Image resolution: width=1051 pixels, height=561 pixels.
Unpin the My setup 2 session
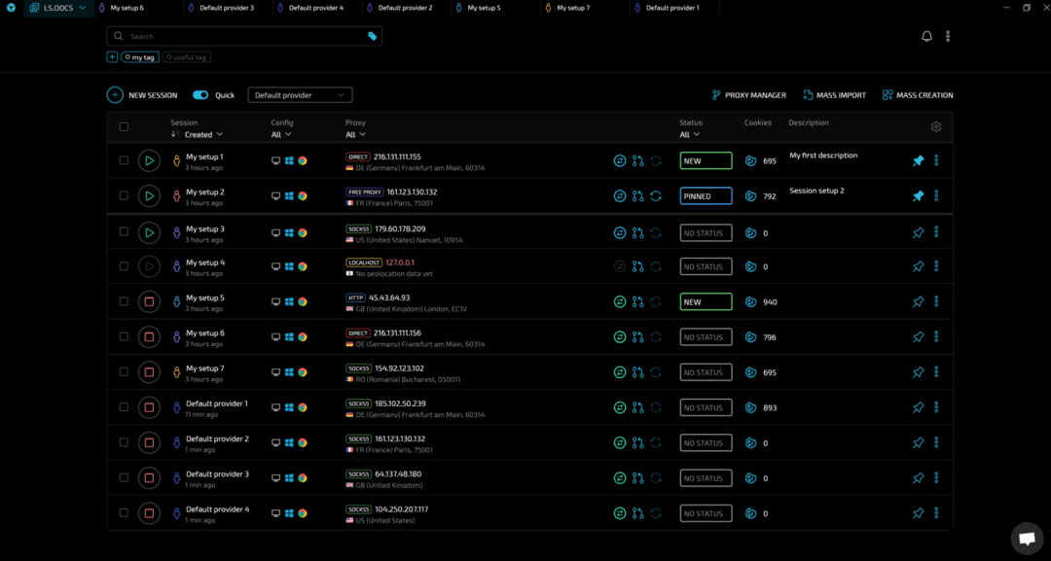(x=918, y=195)
